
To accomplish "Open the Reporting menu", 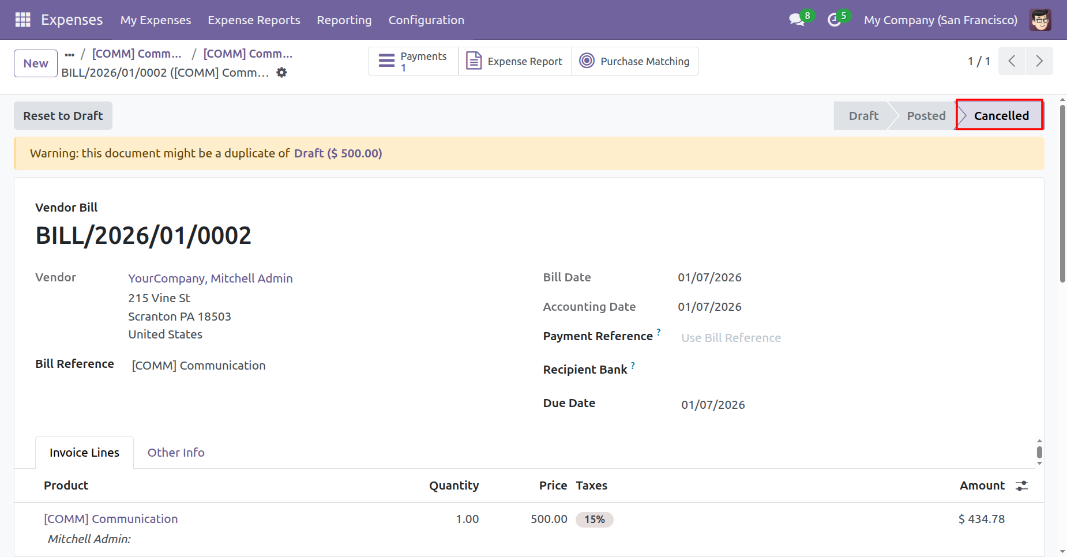I will click(344, 20).
